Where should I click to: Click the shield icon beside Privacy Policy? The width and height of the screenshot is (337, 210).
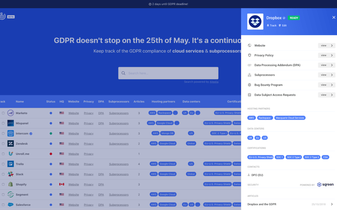click(249, 55)
